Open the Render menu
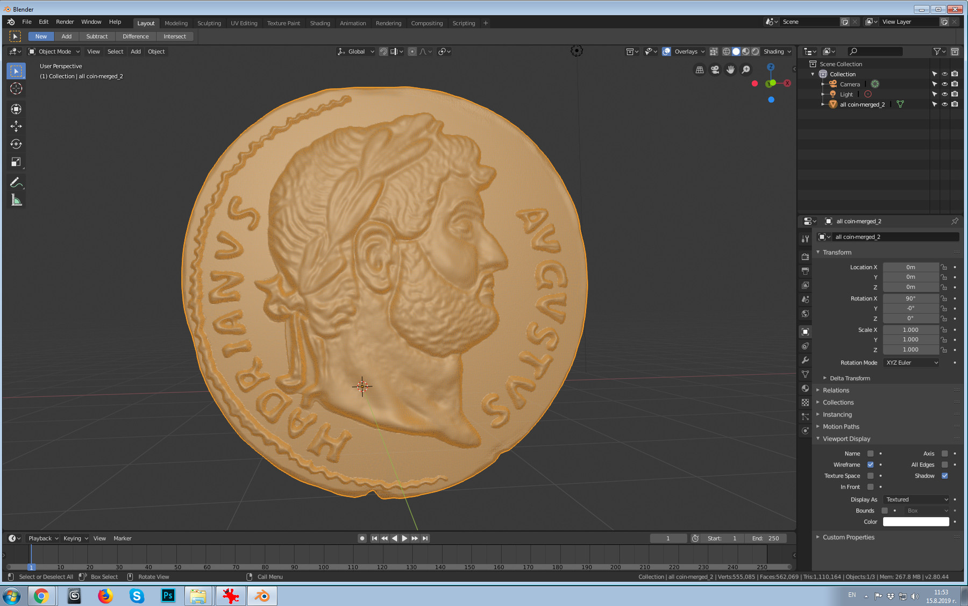Image resolution: width=968 pixels, height=606 pixels. (65, 22)
